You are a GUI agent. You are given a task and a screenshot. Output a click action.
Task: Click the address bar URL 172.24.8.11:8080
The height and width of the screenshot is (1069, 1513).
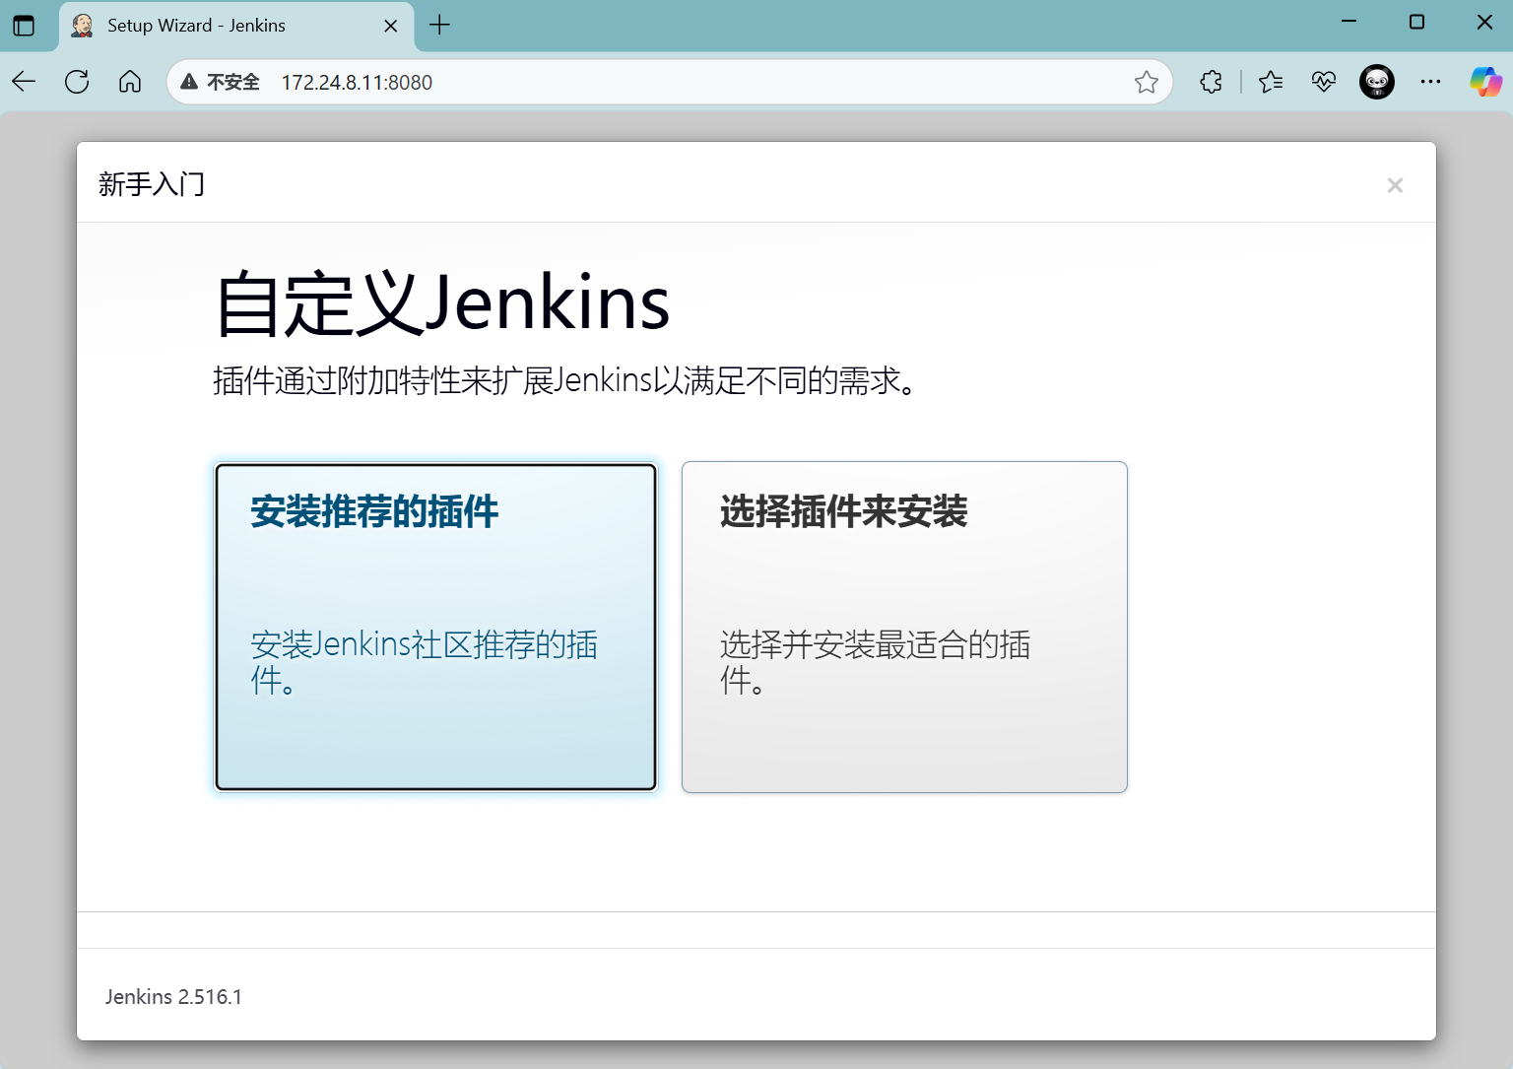[357, 83]
